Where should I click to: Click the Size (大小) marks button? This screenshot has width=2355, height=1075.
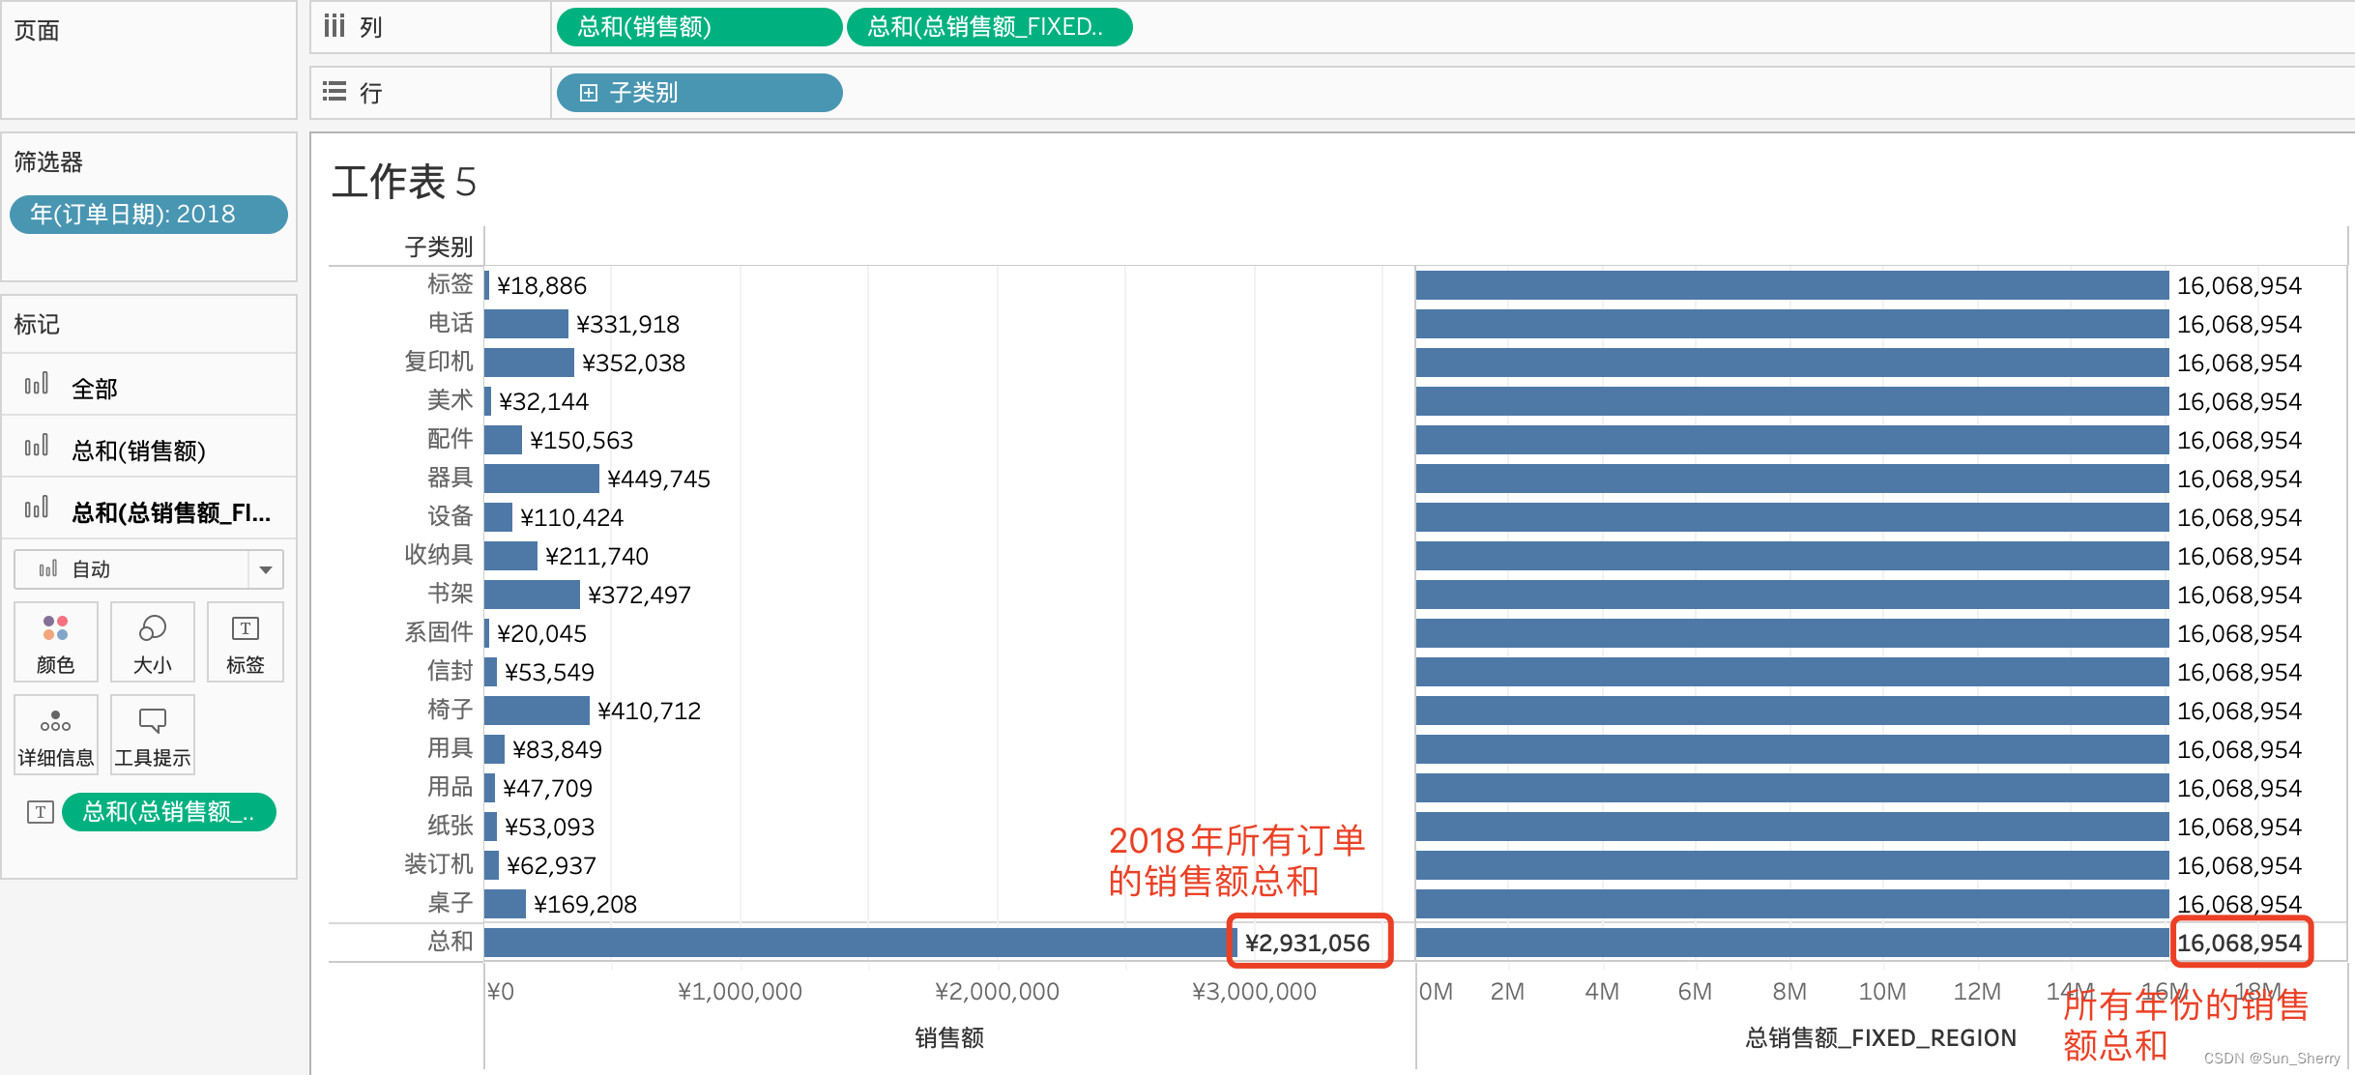152,642
